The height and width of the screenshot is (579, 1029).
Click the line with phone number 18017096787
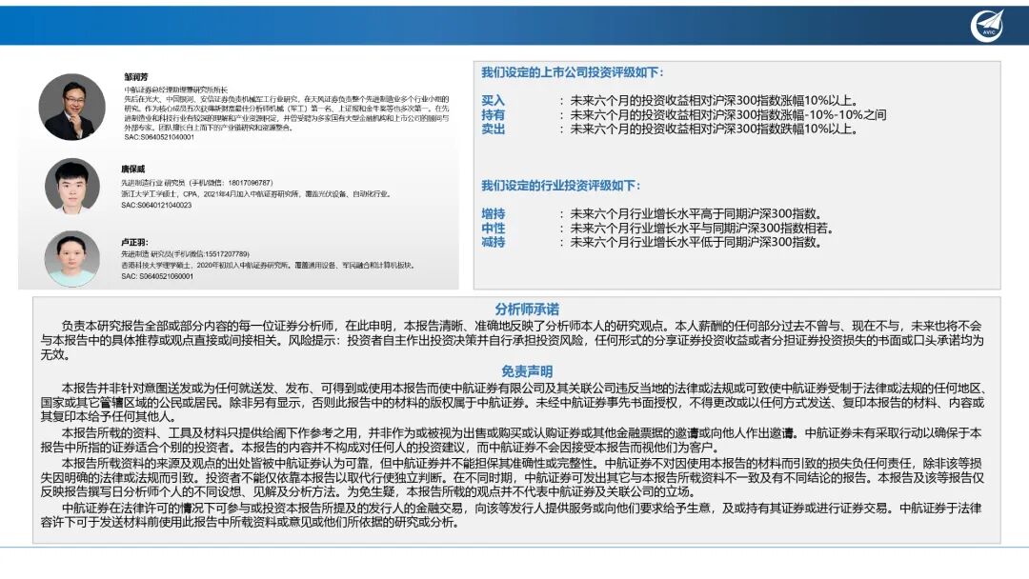click(x=197, y=183)
